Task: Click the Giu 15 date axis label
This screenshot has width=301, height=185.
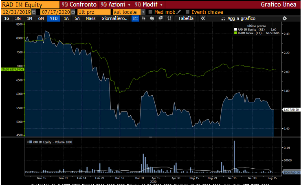Action: coord(232,178)
